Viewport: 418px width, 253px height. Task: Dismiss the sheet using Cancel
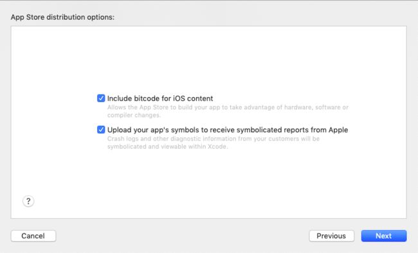(x=33, y=236)
